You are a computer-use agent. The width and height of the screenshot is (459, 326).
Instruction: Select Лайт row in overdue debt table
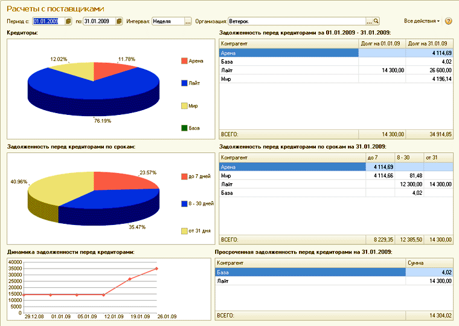click(x=310, y=281)
